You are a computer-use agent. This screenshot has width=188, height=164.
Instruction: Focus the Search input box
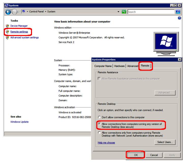tap(151, 12)
